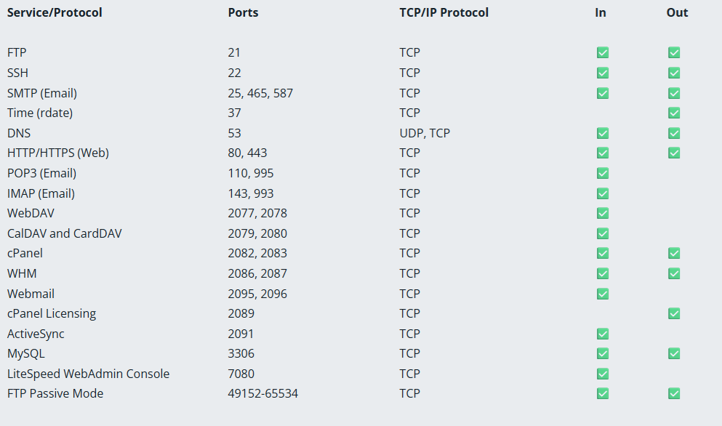The width and height of the screenshot is (722, 426).
Task: Click the FTP Passive Mode outbound checkmark
Action: coord(674,394)
